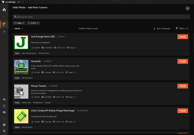Viewport: 194px width, 135px height.
Task: Click the Search for mods field
Action: (103, 17)
